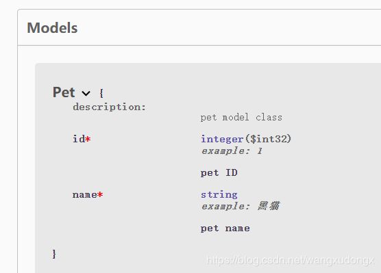Select the Pet model title

(x=64, y=92)
